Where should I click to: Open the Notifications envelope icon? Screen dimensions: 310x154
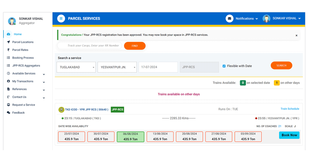click(x=229, y=19)
